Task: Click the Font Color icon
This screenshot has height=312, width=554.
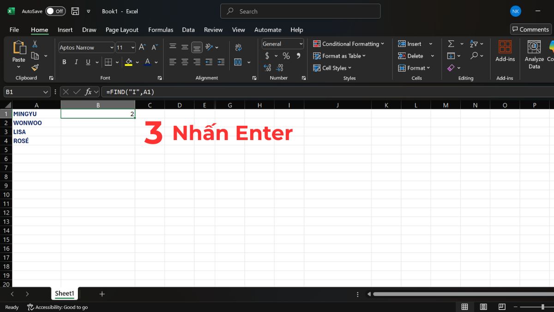Action: tap(147, 61)
